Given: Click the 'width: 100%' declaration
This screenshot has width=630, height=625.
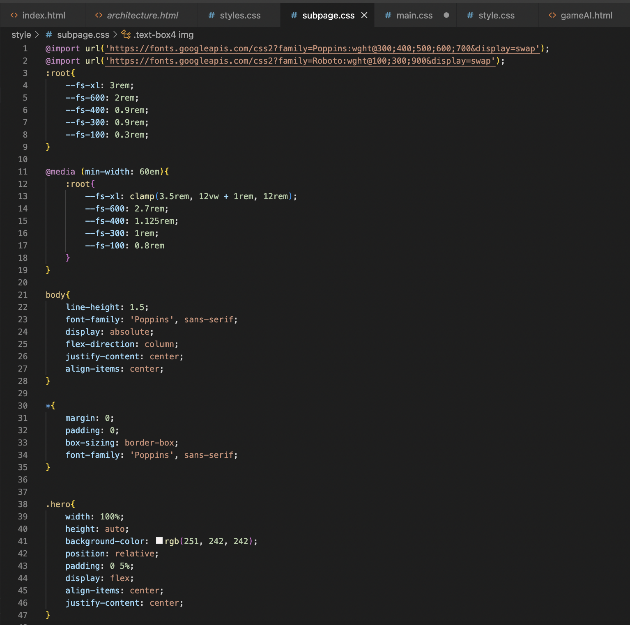Looking at the screenshot, I should point(94,517).
